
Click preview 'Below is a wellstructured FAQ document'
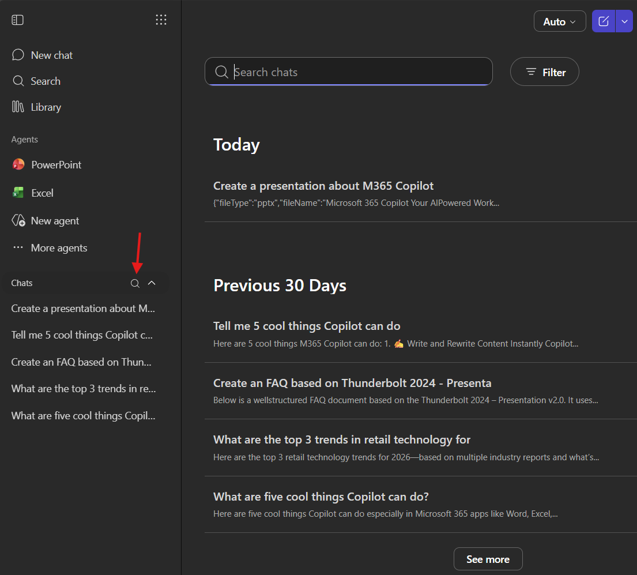click(405, 400)
